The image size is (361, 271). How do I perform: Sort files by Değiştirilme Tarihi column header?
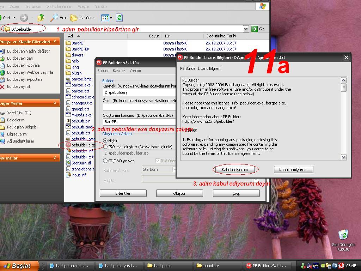[x=225, y=36]
